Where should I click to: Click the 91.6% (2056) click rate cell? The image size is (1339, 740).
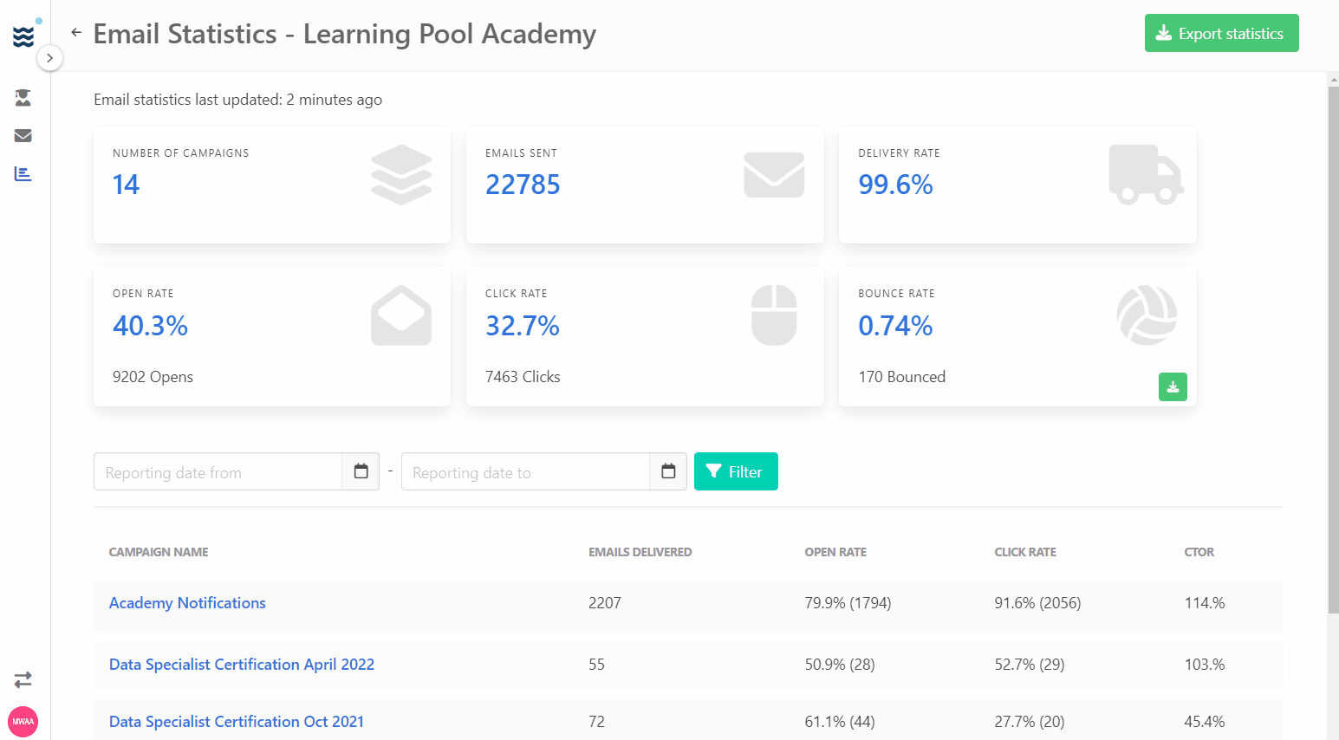(1037, 603)
